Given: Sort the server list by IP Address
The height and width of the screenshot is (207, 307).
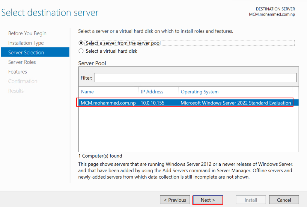Looking at the screenshot, I should (x=152, y=92).
